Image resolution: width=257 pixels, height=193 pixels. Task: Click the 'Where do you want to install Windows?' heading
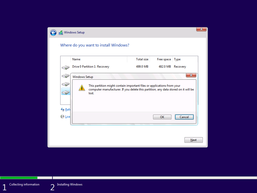coord(95,45)
